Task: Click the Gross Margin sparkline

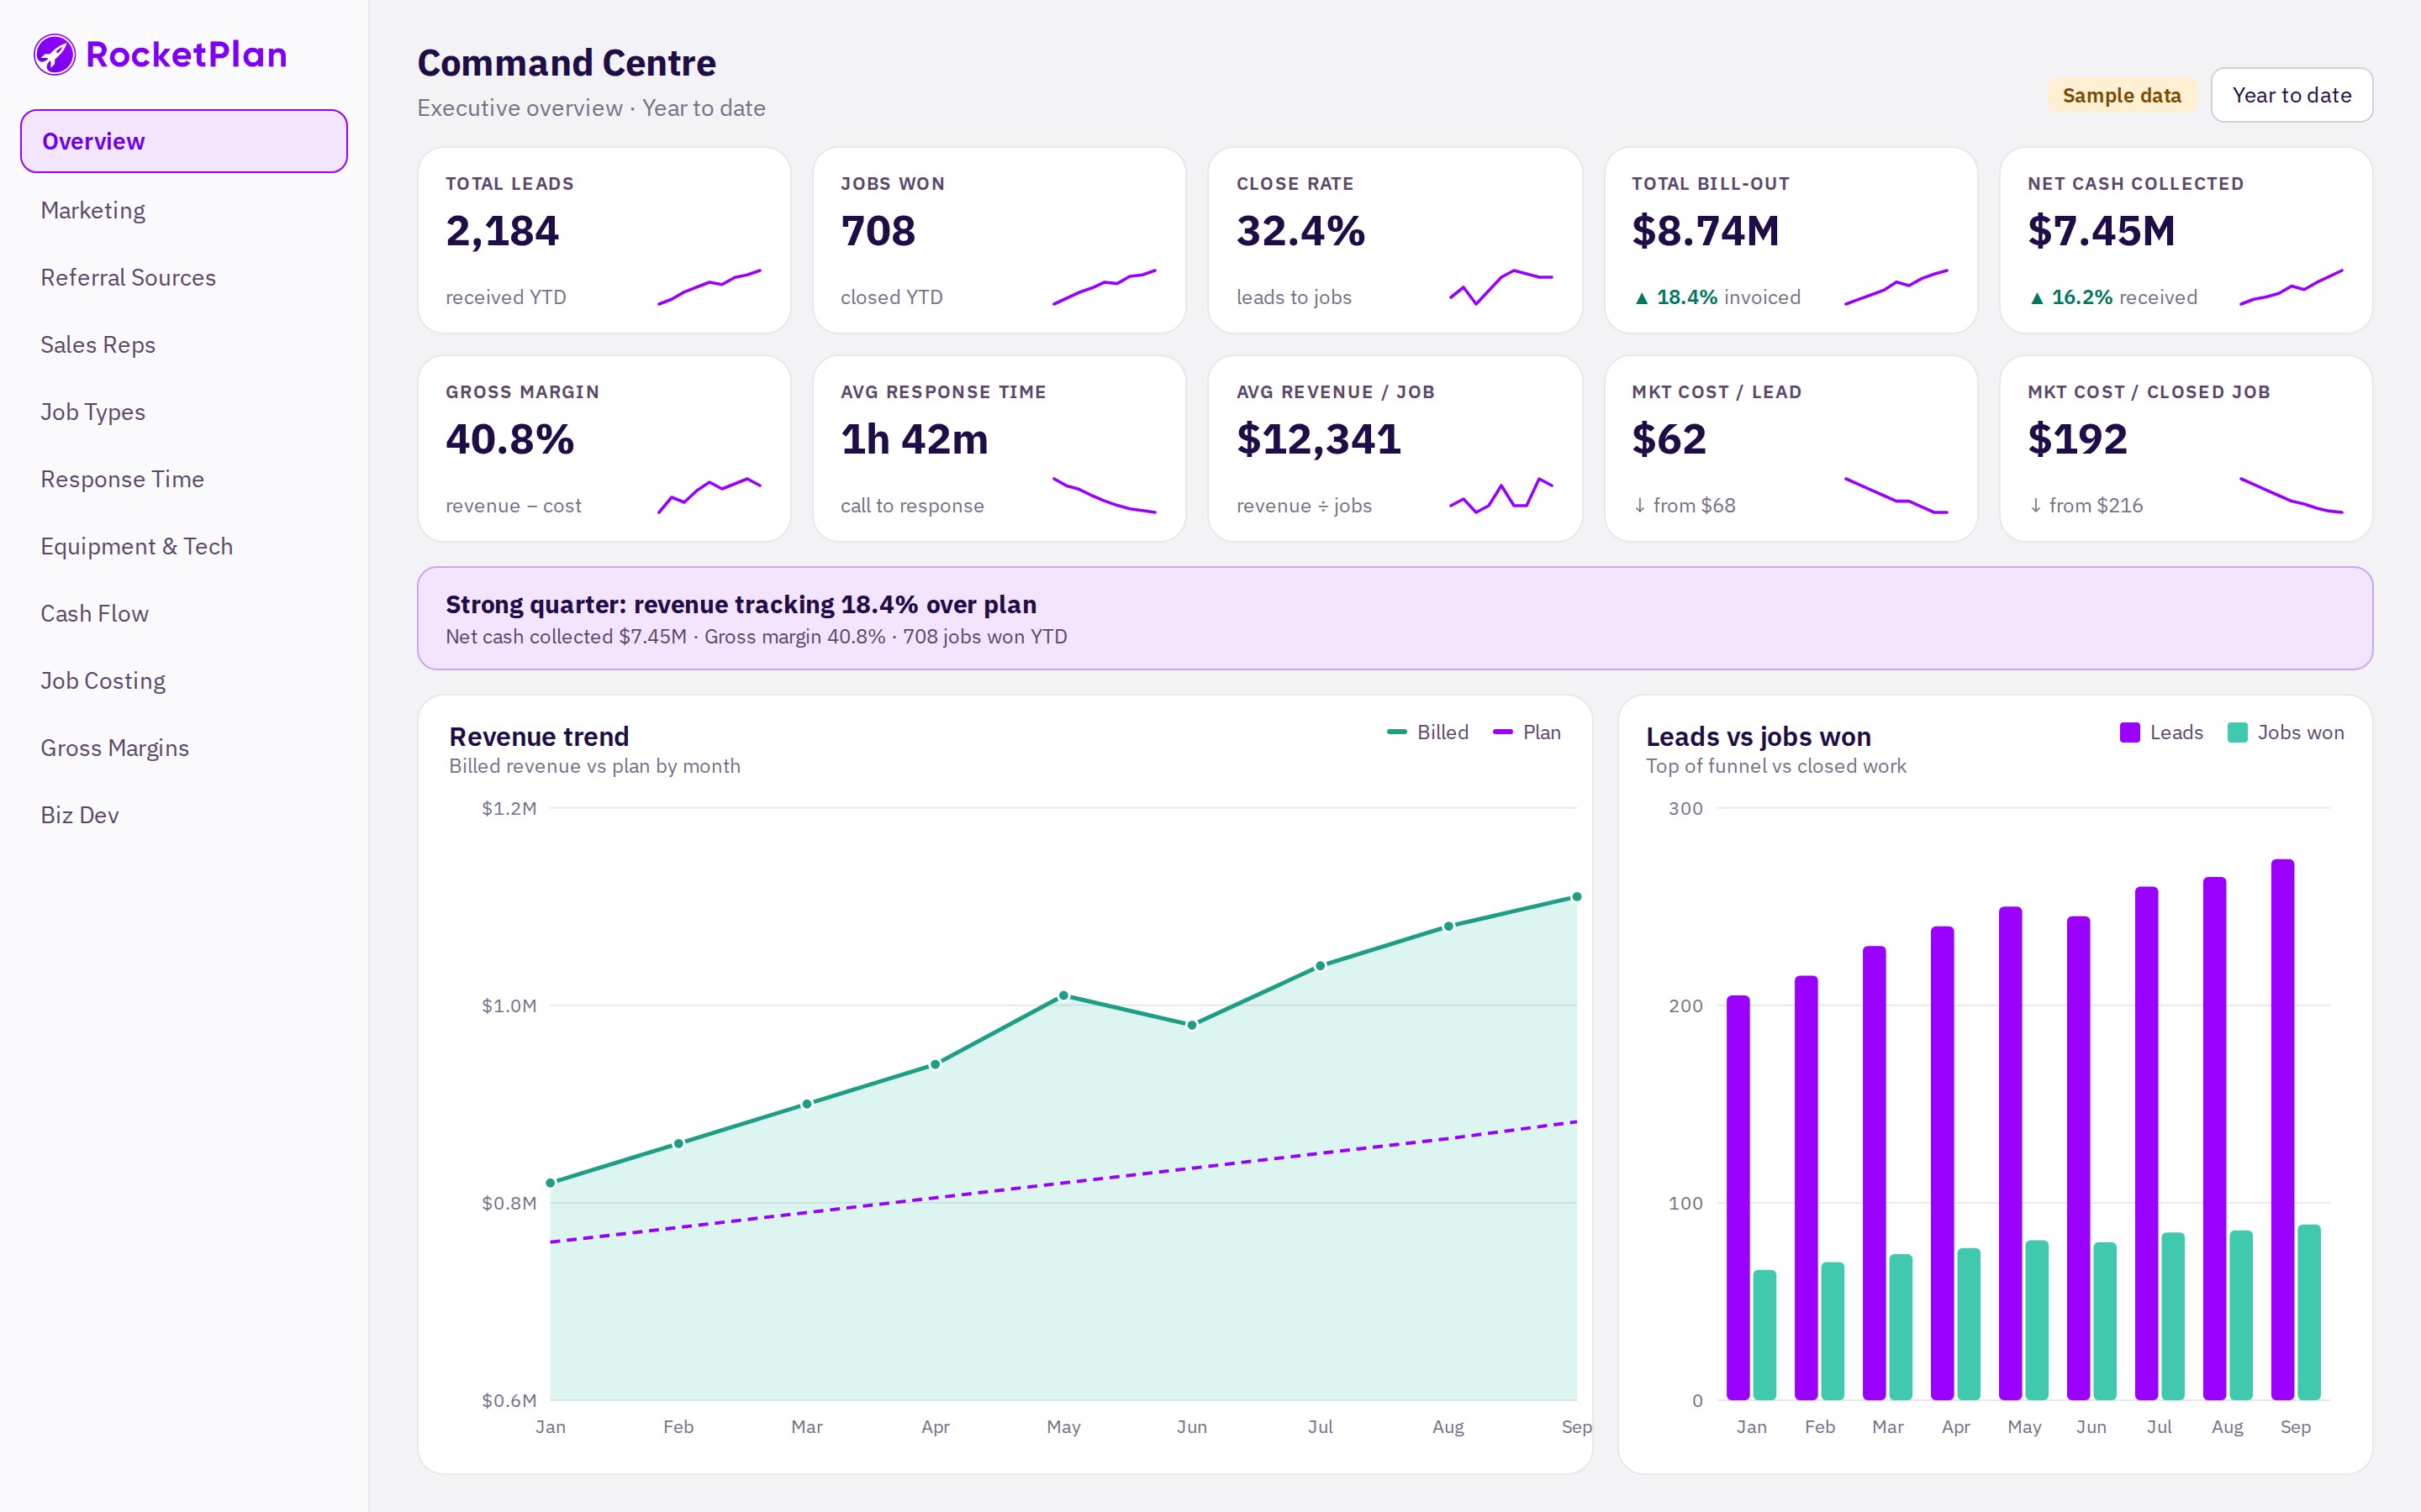Action: tap(709, 495)
